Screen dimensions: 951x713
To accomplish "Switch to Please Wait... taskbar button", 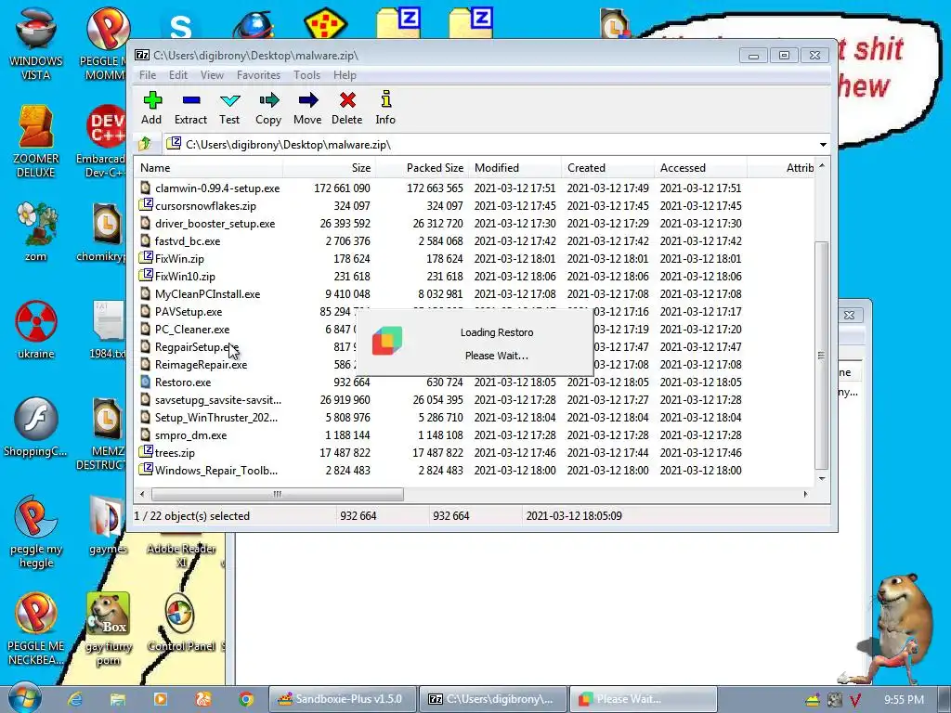I will [x=643, y=699].
